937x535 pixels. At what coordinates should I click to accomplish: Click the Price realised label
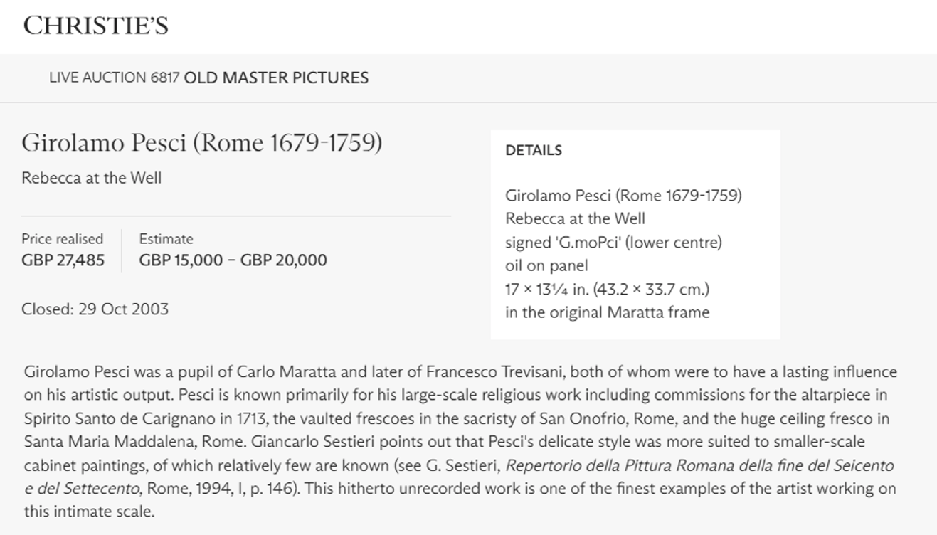pos(62,239)
